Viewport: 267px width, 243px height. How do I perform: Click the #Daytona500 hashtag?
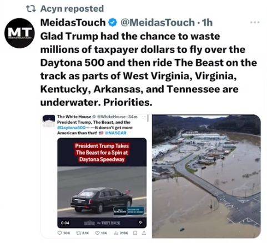[x=72, y=128]
